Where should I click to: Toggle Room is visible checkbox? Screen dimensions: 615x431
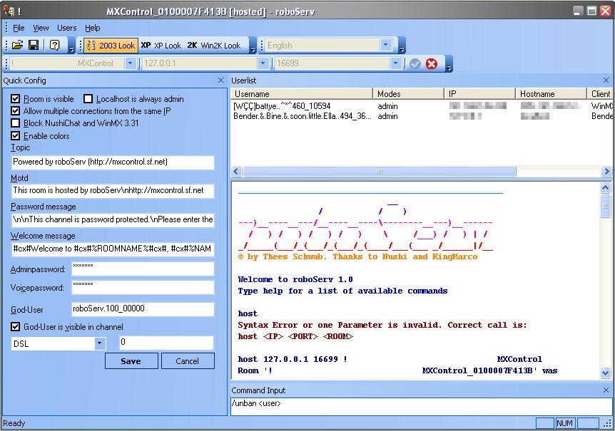[15, 98]
